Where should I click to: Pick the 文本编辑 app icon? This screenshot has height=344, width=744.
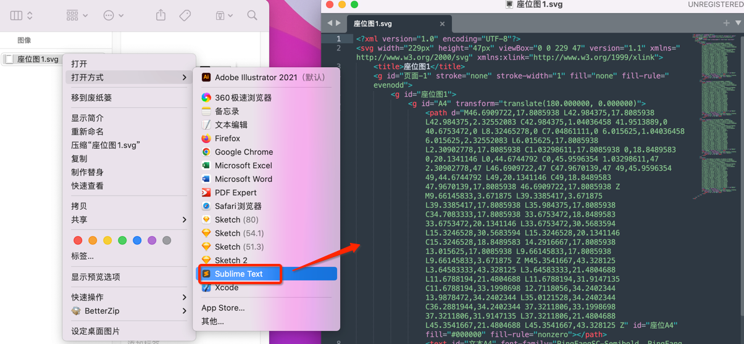point(206,125)
